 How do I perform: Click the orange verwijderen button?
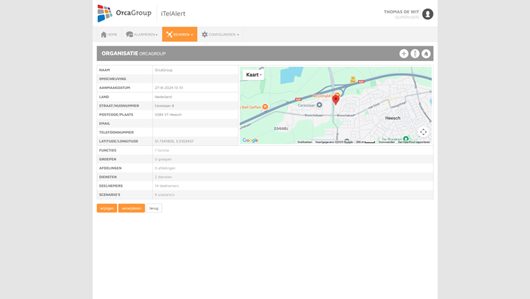[x=132, y=208]
